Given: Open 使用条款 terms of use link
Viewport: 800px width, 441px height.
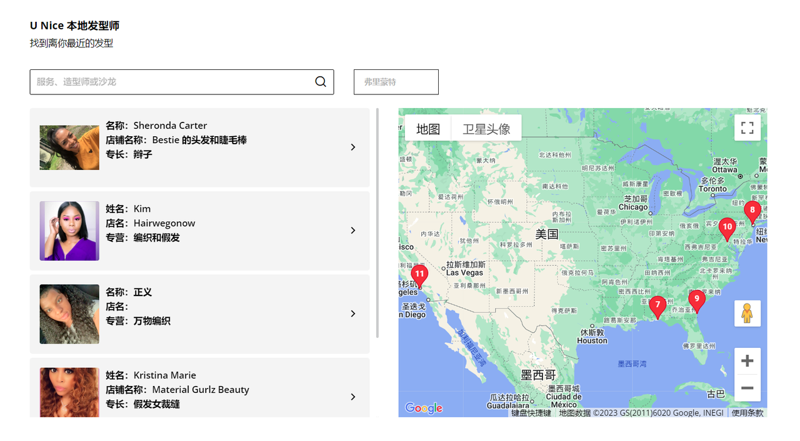Looking at the screenshot, I should pos(747,413).
